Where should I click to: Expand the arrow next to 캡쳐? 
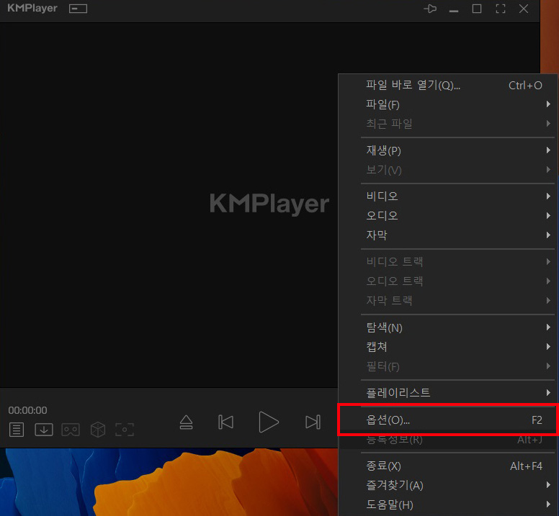point(548,346)
